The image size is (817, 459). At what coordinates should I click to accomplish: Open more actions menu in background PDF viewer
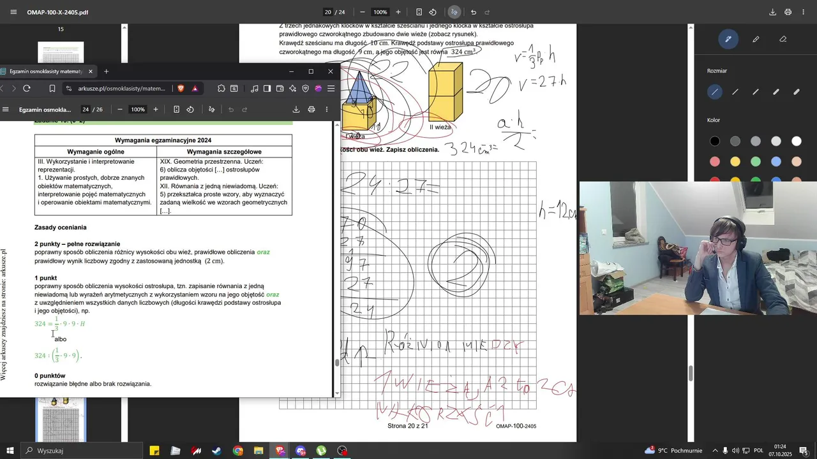pos(804,12)
